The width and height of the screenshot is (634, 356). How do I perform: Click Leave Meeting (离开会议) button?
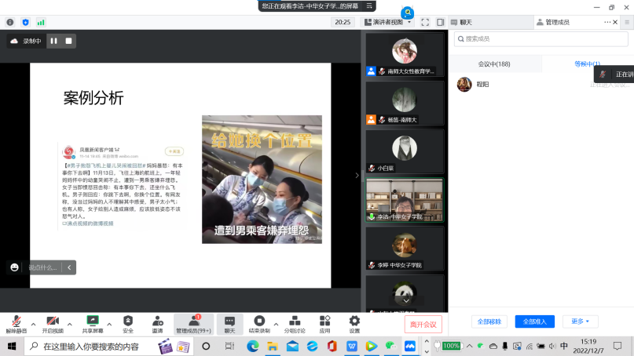coord(423,324)
